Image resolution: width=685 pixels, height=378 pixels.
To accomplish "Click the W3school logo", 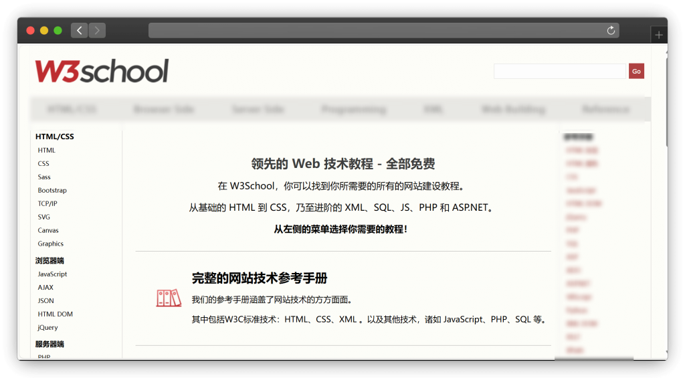I will [x=102, y=71].
